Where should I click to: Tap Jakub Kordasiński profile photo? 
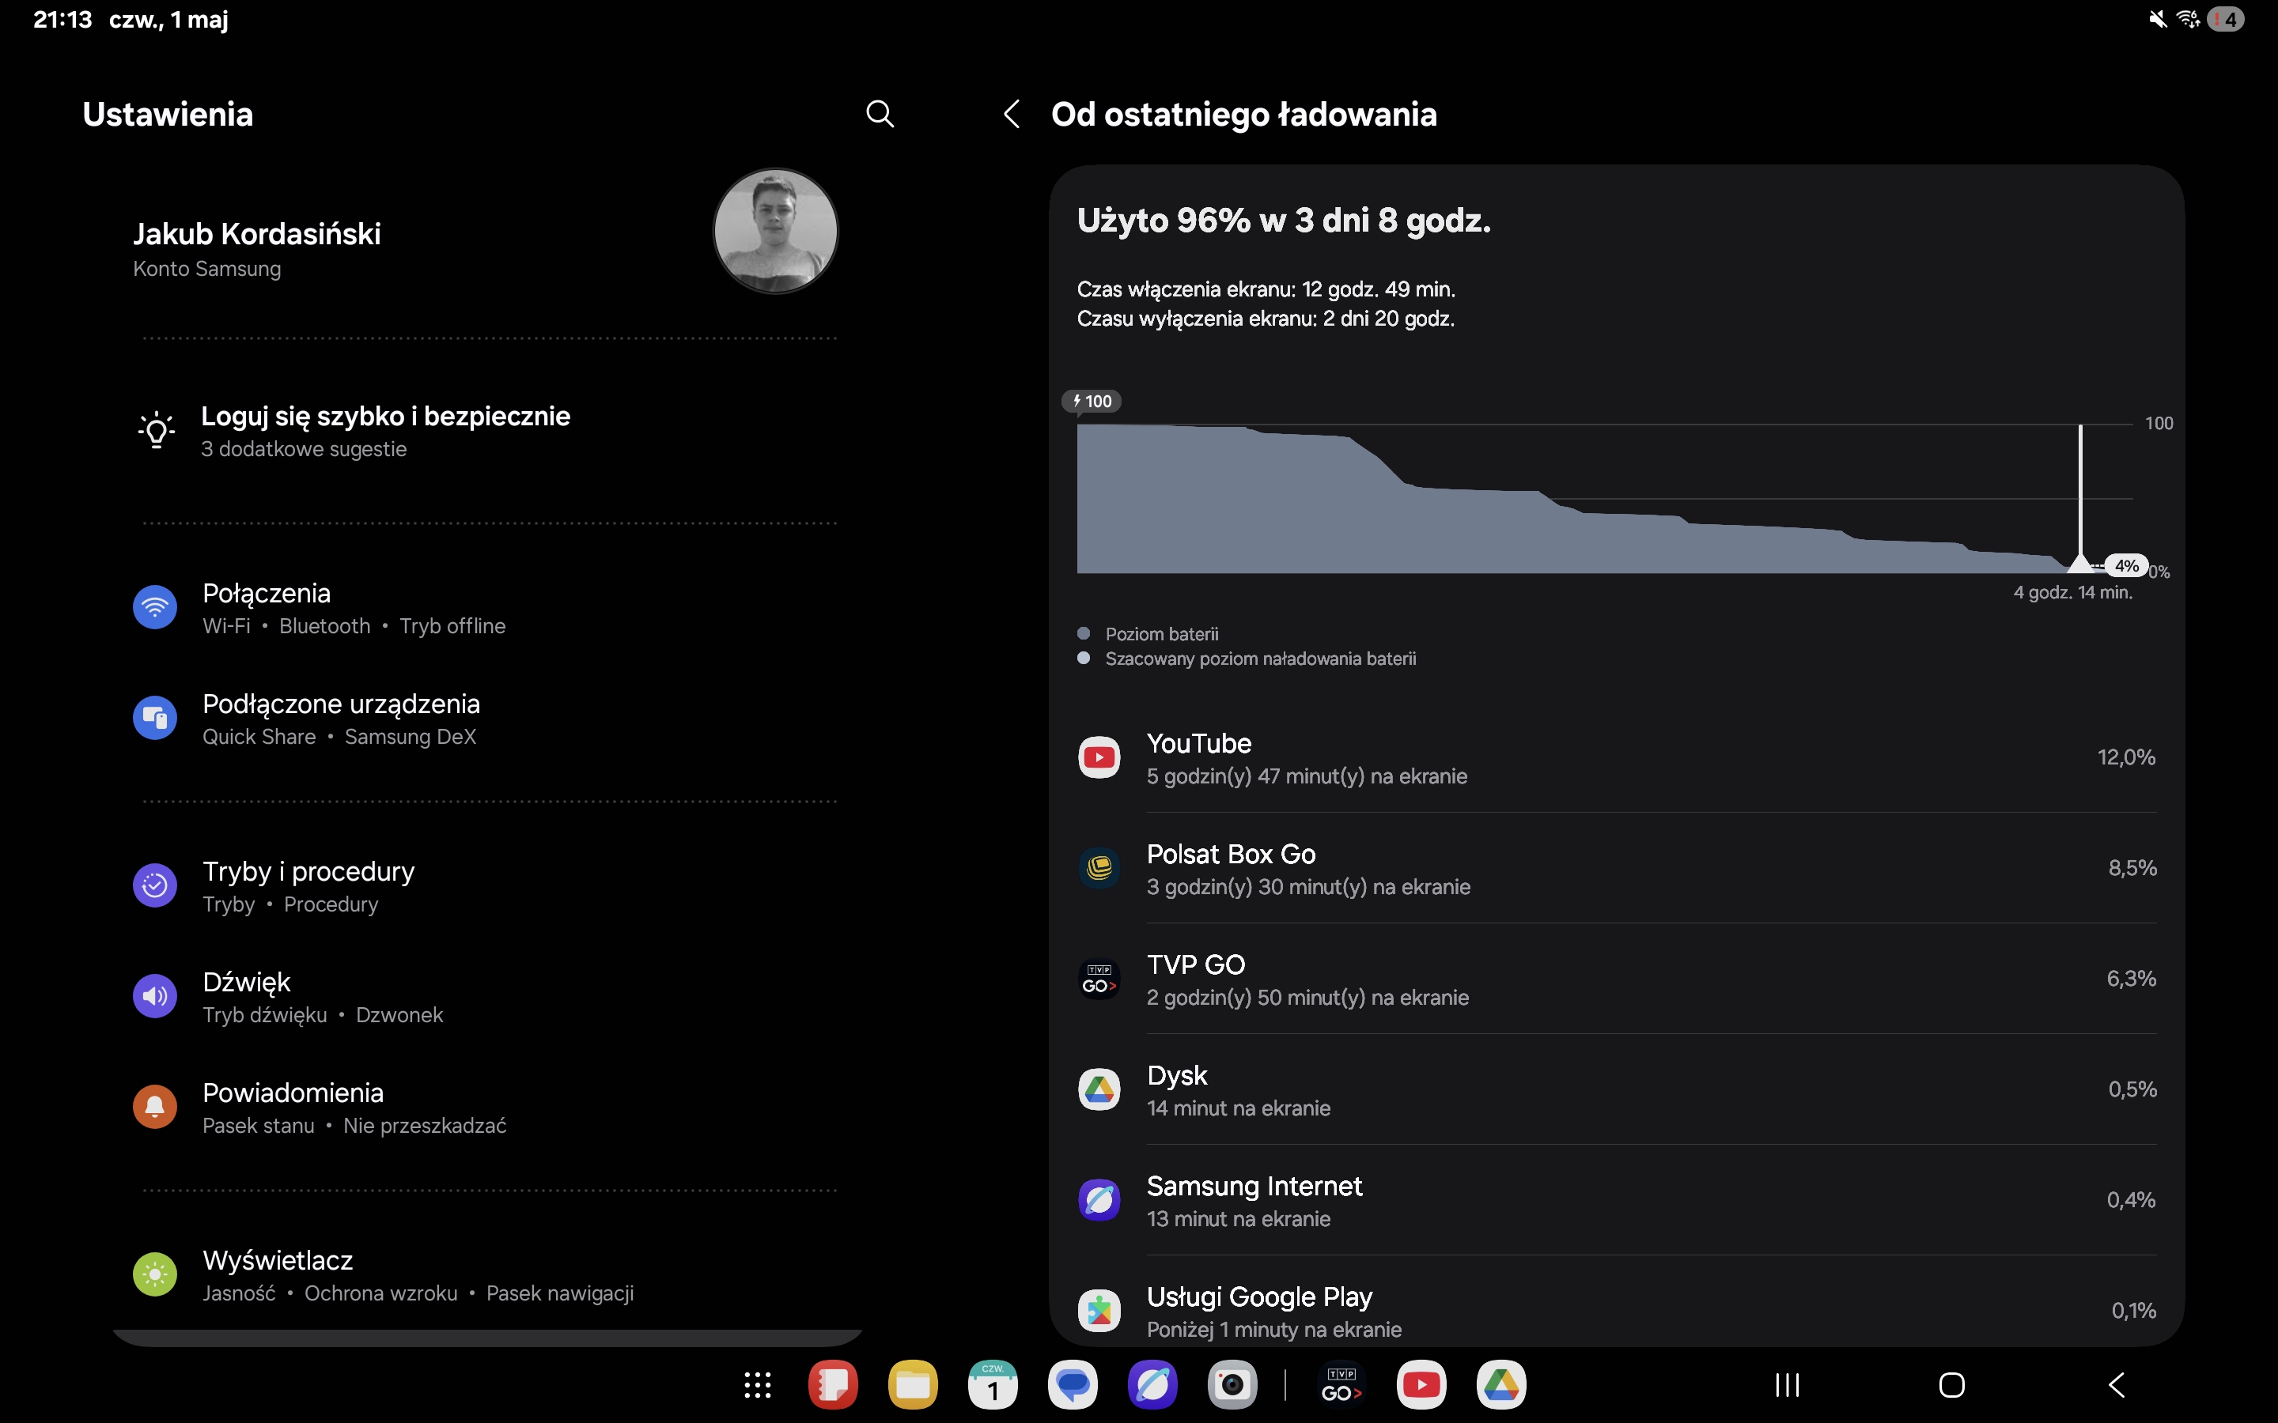coord(776,231)
